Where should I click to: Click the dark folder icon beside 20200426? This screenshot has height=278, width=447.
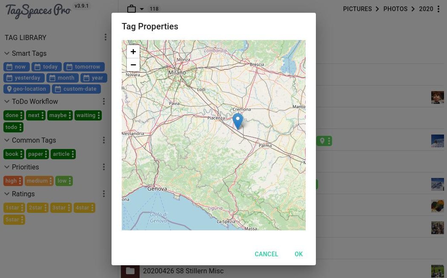pos(130,271)
